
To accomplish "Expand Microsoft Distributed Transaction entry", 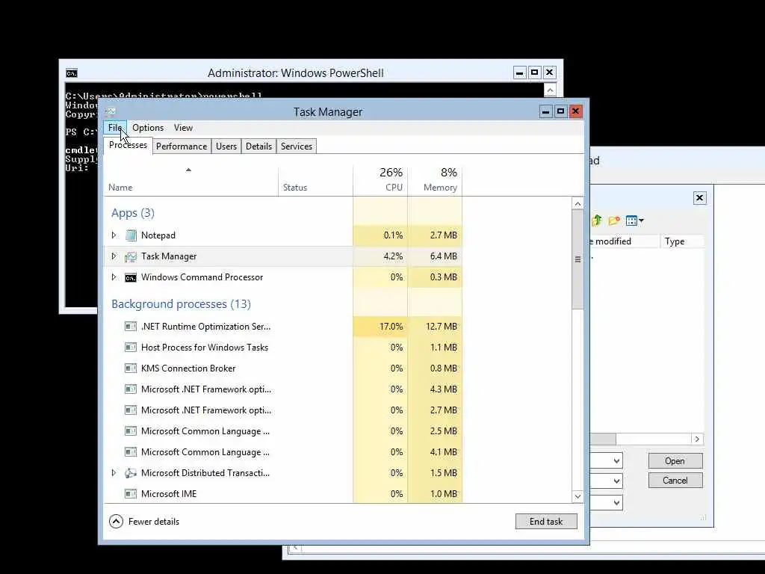I will [x=114, y=473].
